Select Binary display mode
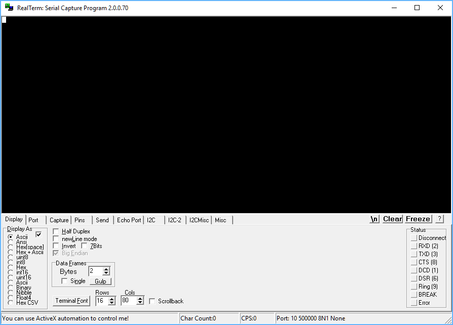Screen dimensions: 453x325 pyautogui.click(x=11, y=288)
